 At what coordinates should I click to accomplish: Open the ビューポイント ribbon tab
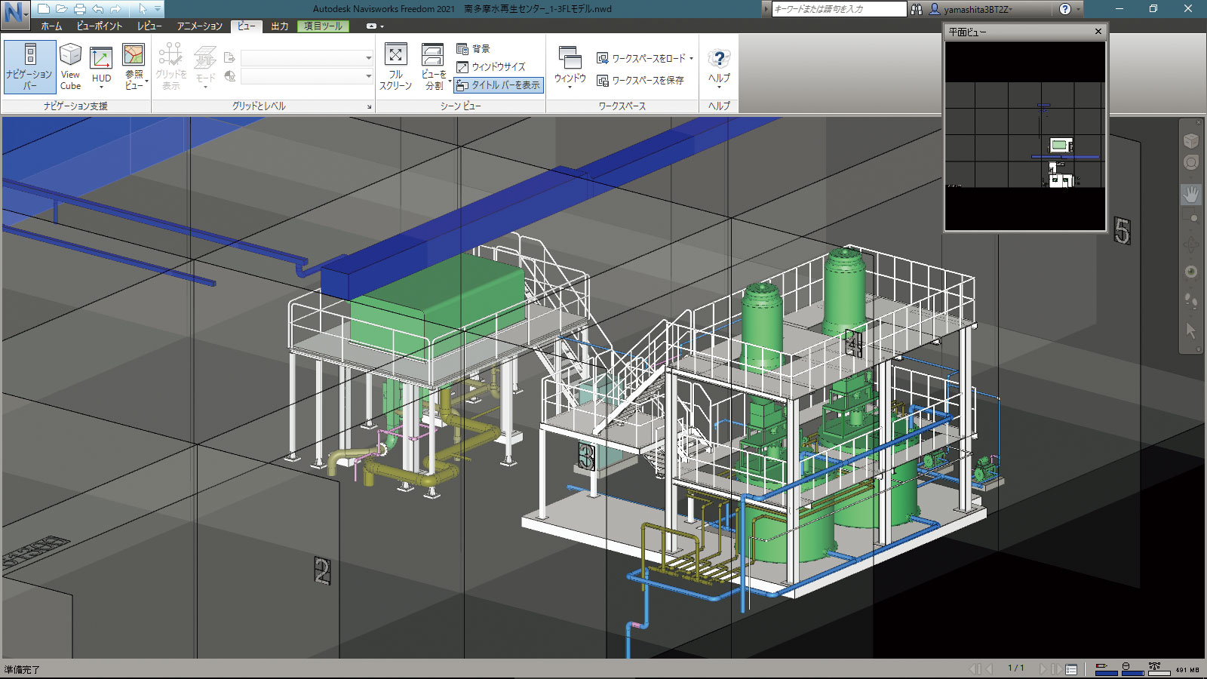(x=100, y=26)
